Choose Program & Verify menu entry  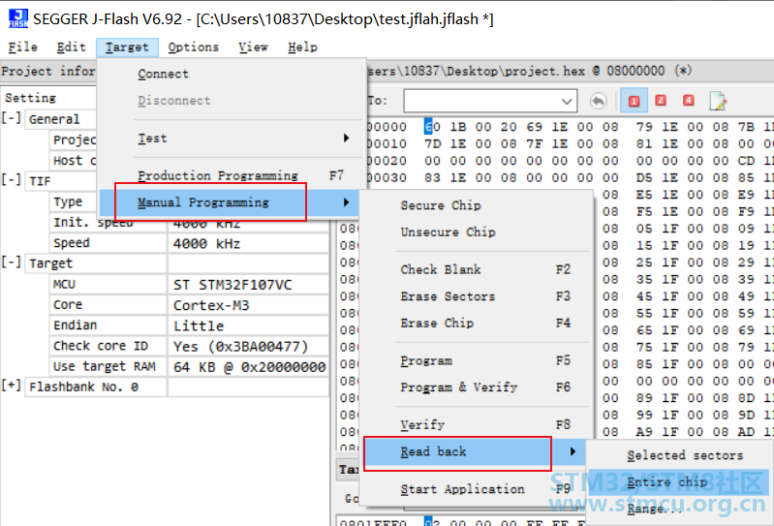(x=477, y=387)
